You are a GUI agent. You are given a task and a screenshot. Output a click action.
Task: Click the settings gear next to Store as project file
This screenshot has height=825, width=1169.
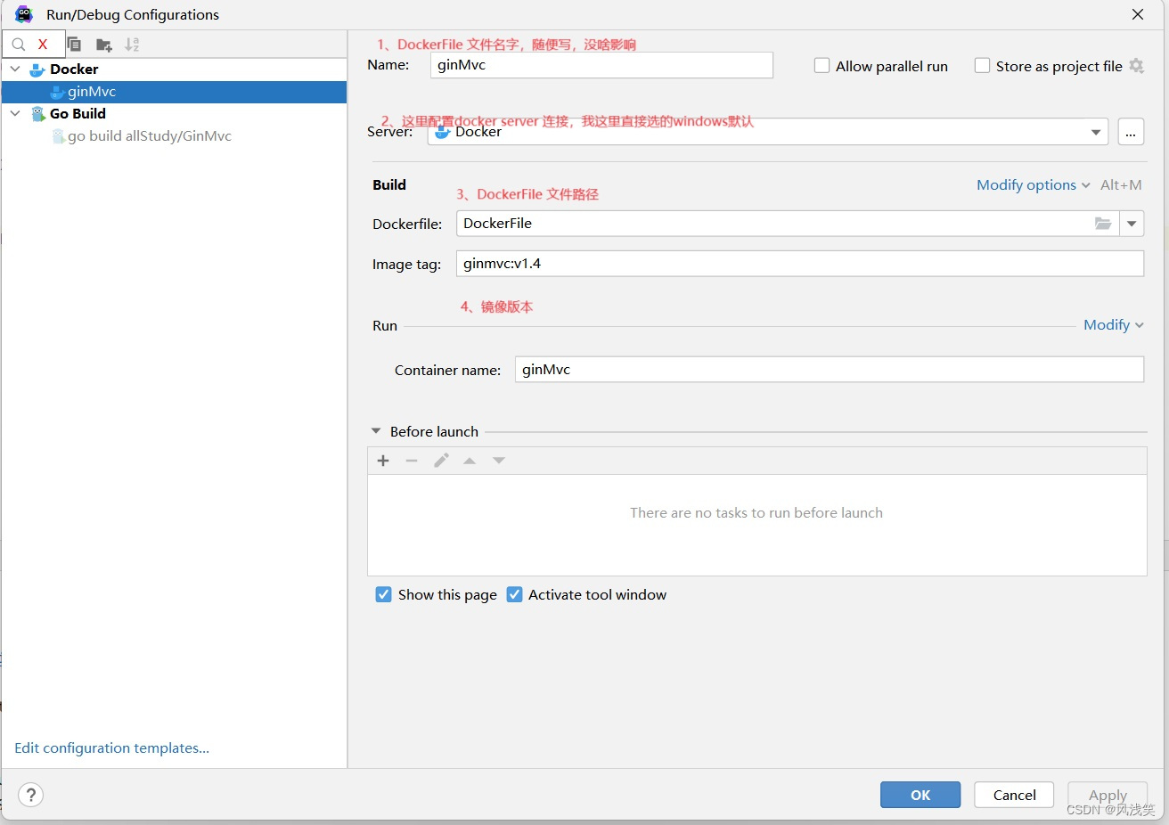(1137, 66)
